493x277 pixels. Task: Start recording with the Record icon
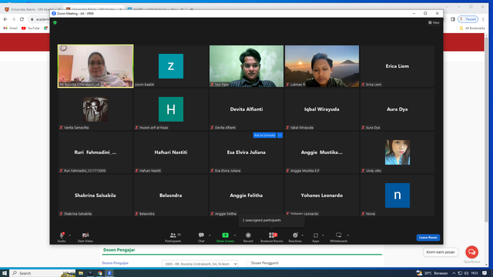click(x=248, y=235)
